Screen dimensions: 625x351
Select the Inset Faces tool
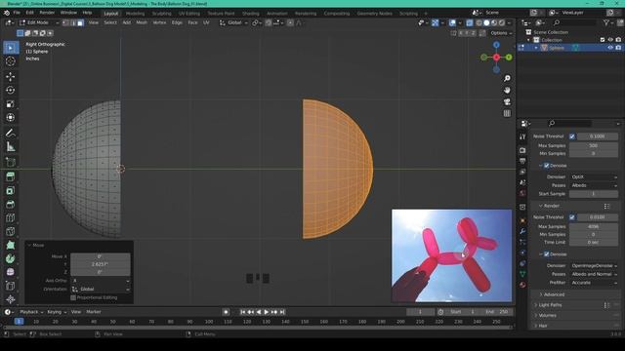pyautogui.click(x=11, y=191)
